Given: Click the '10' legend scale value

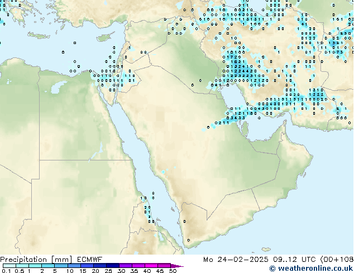Looking at the screenshot, I should point(70,271).
